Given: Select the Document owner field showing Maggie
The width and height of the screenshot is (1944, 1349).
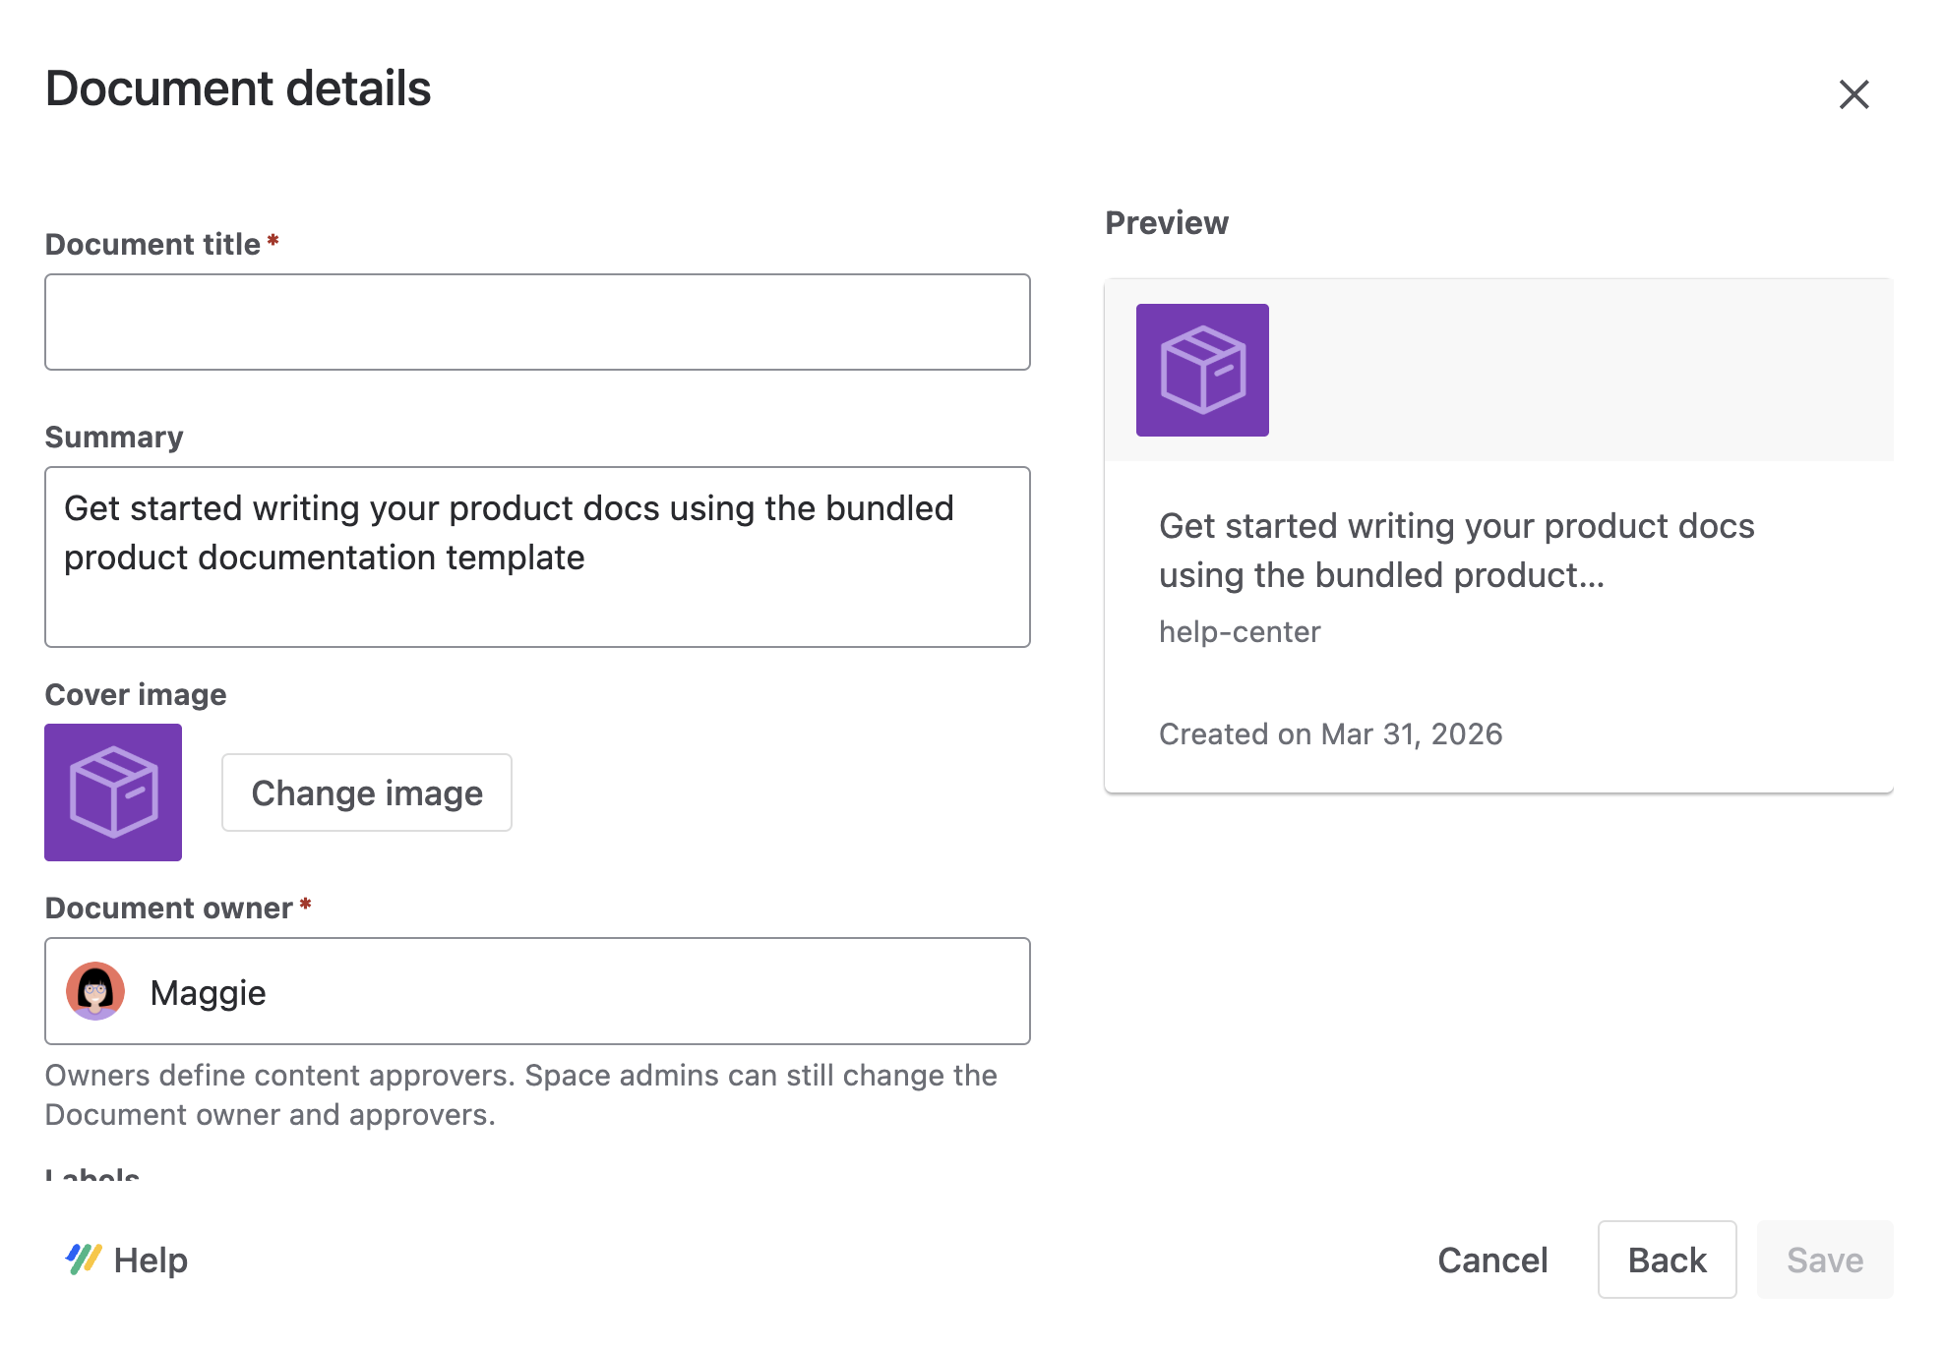Looking at the screenshot, I should [x=536, y=991].
